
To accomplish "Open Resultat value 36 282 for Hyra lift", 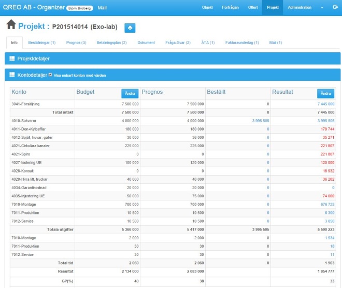I will point(329,179).
